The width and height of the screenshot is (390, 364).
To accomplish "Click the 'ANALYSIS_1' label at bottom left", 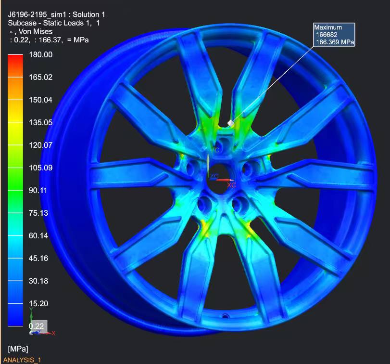I will point(22,360).
